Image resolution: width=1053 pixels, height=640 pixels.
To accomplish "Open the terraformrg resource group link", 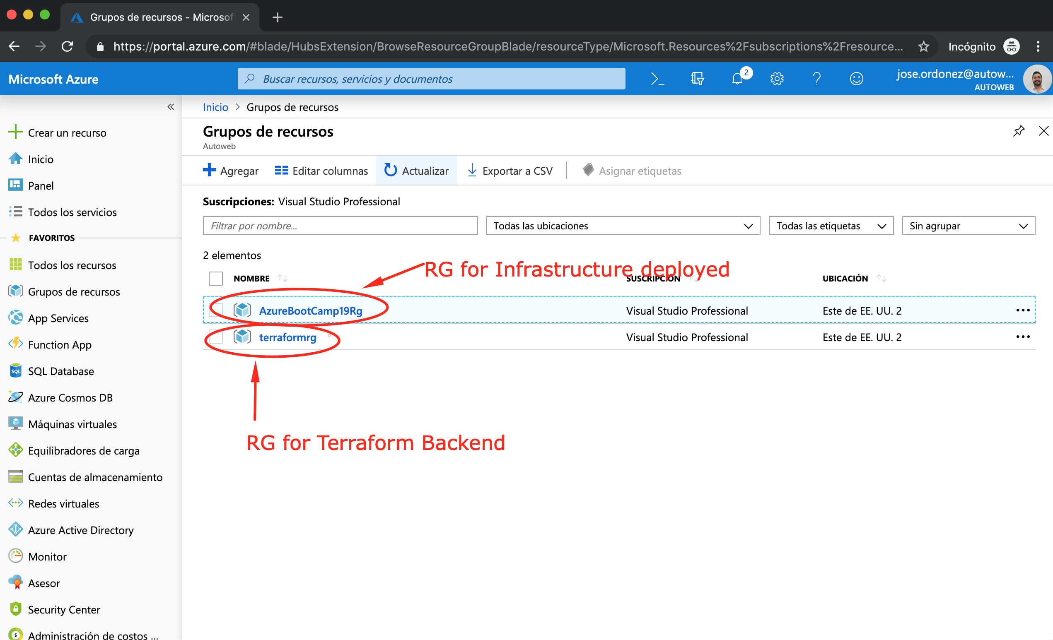I will (x=287, y=337).
